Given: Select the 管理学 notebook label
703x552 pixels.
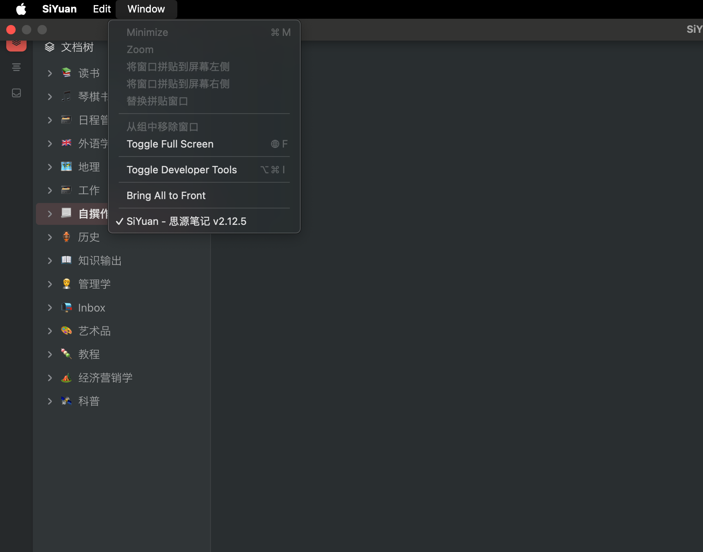Looking at the screenshot, I should [95, 284].
